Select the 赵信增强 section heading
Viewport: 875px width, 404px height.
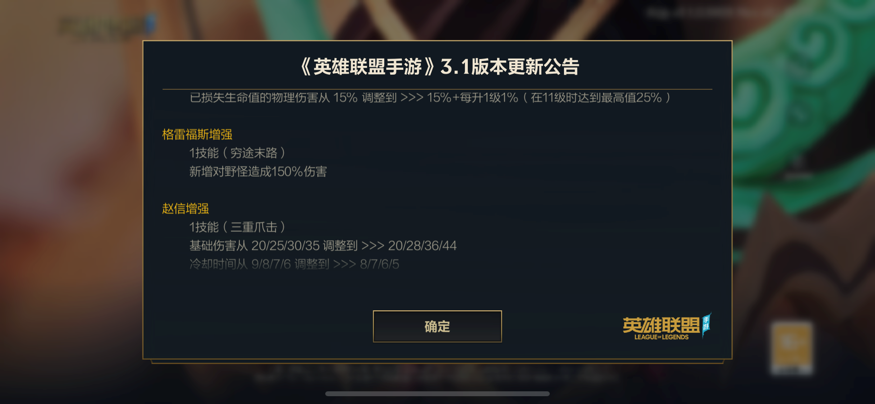pyautogui.click(x=186, y=208)
